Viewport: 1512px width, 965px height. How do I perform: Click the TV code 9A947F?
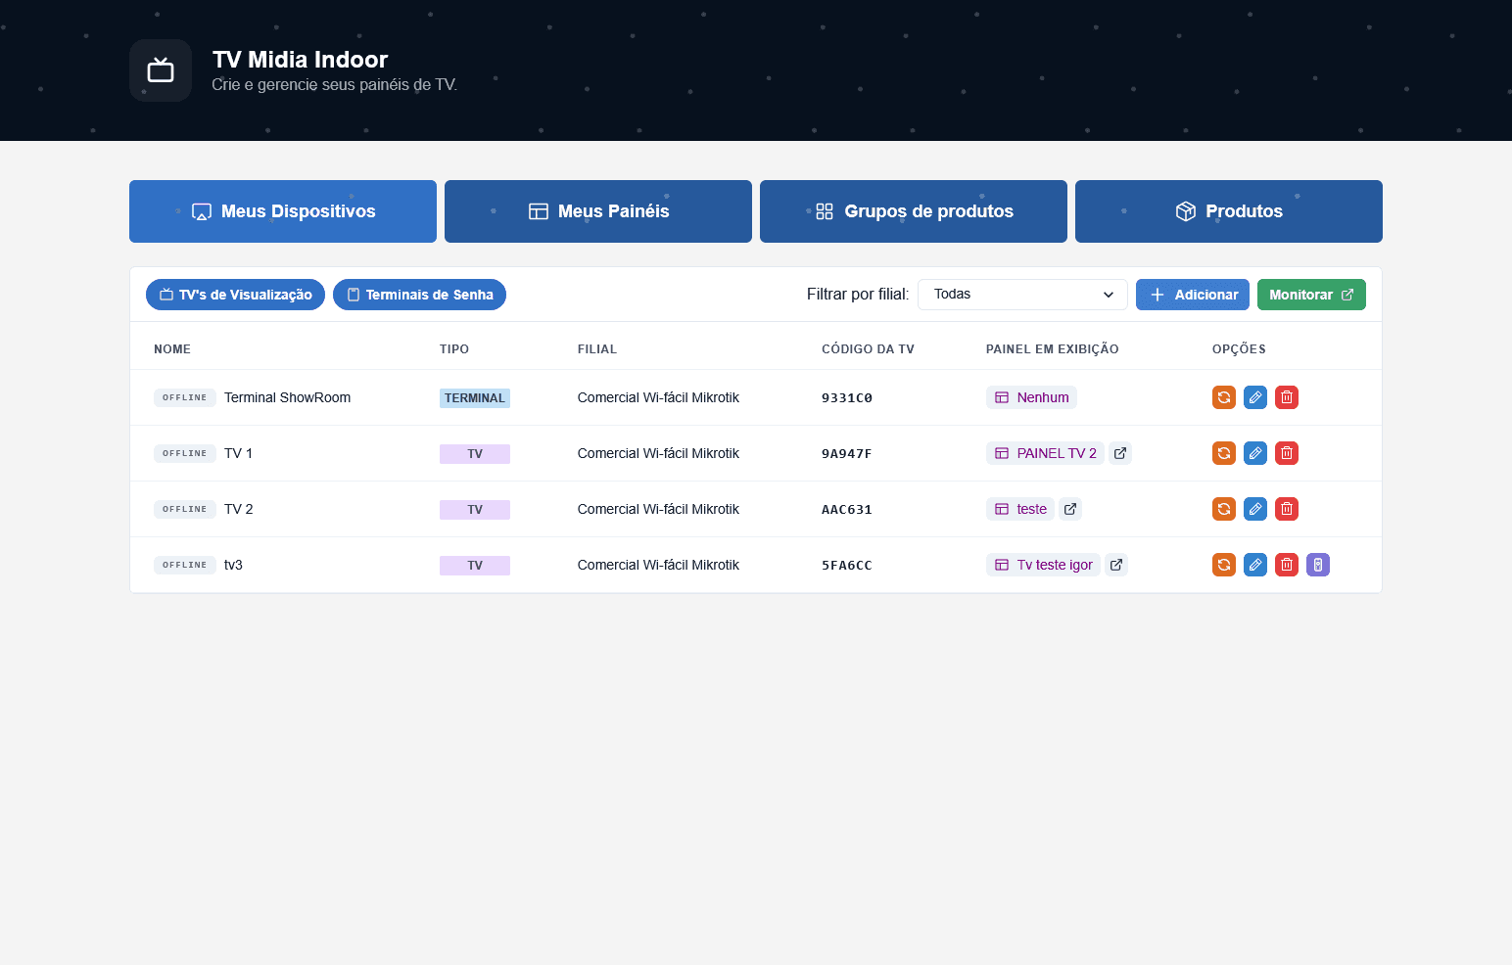(x=847, y=454)
